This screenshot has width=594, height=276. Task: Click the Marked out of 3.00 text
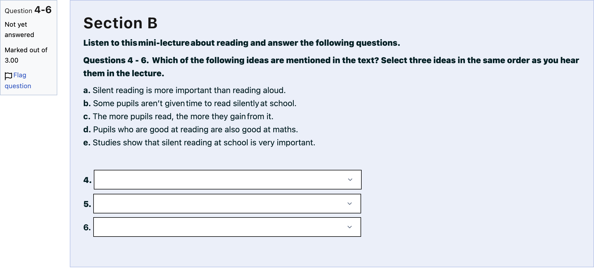tap(26, 55)
